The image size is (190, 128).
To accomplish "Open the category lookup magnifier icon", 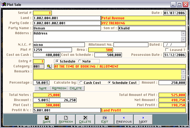I will click(x=49, y=66).
